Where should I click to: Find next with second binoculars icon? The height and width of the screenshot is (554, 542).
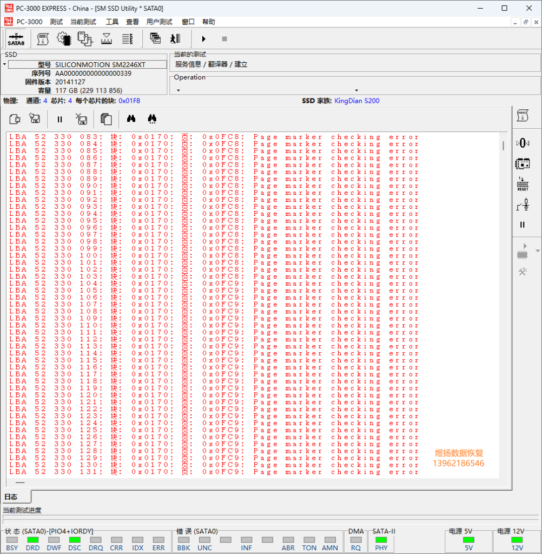pyautogui.click(x=152, y=118)
